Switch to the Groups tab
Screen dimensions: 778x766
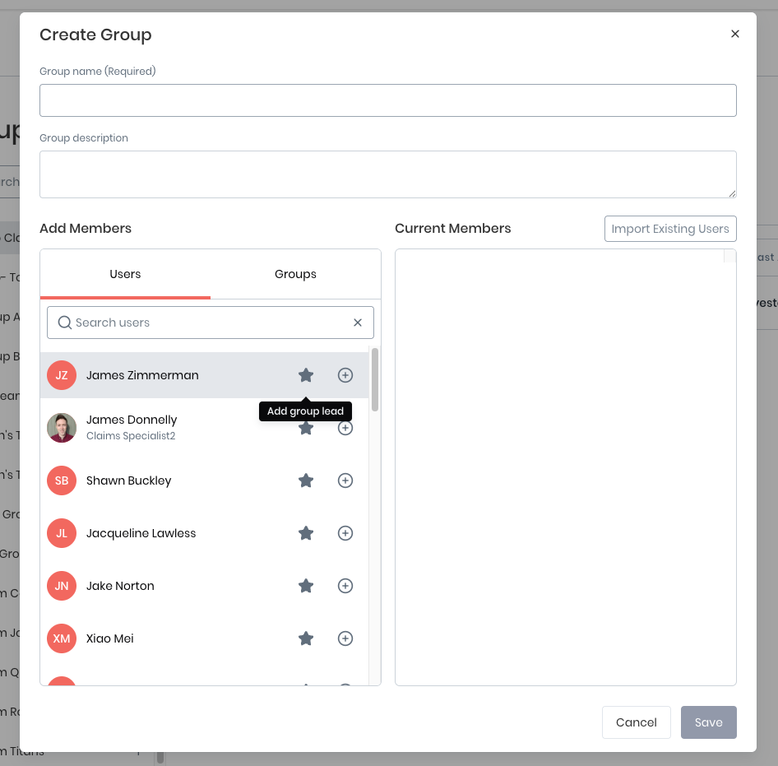(x=295, y=274)
